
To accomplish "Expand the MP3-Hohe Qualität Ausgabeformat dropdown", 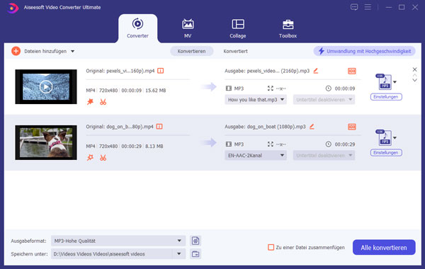I will pos(118,241).
